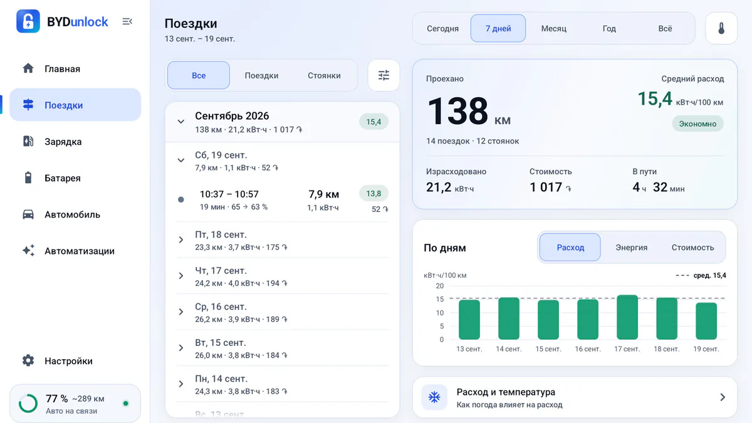
Task: Switch period to Всё
Action: pos(665,28)
